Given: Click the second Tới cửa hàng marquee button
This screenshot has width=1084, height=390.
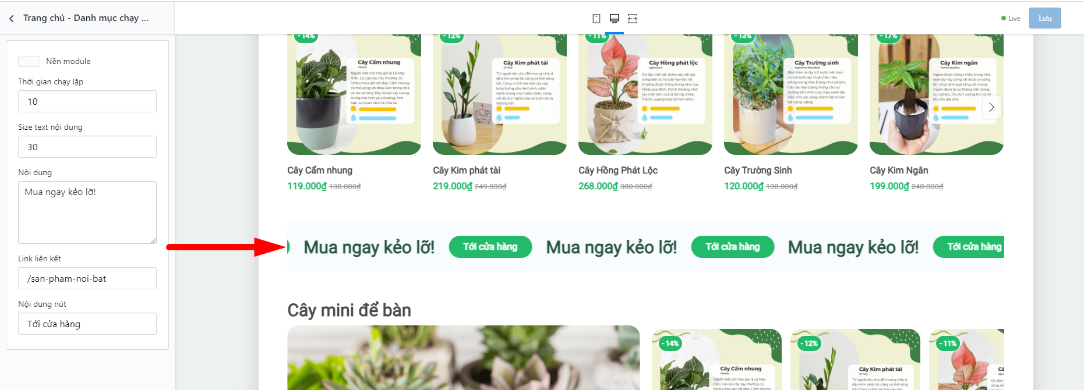Looking at the screenshot, I should 733,247.
